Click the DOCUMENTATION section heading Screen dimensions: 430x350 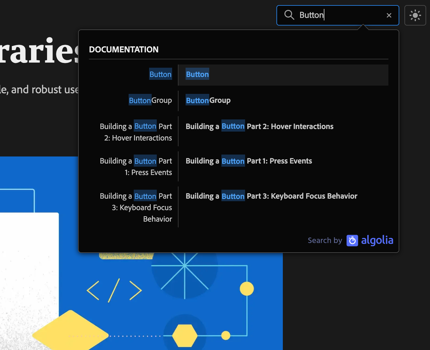point(124,49)
